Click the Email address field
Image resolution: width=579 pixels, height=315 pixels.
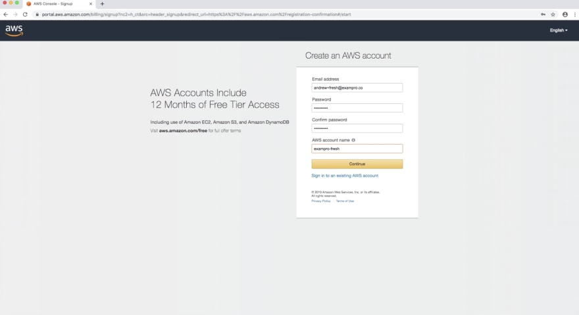tap(357, 87)
